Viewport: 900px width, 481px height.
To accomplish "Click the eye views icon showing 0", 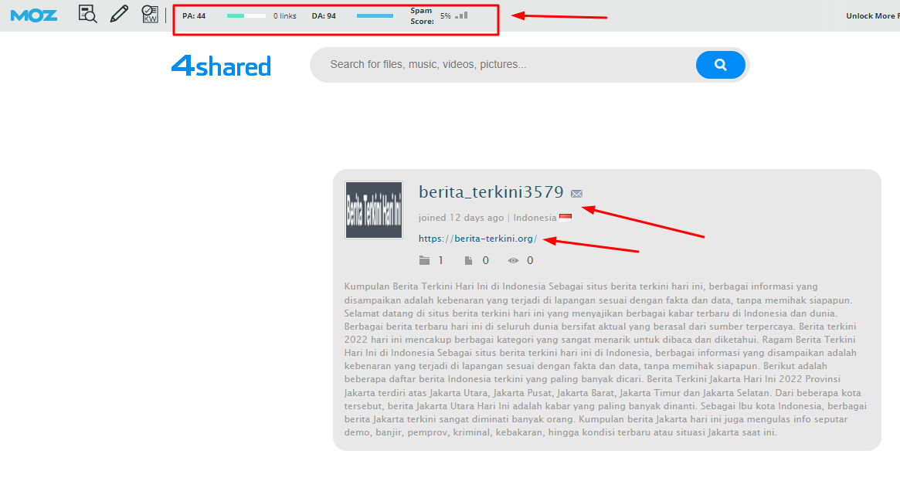I will (512, 260).
